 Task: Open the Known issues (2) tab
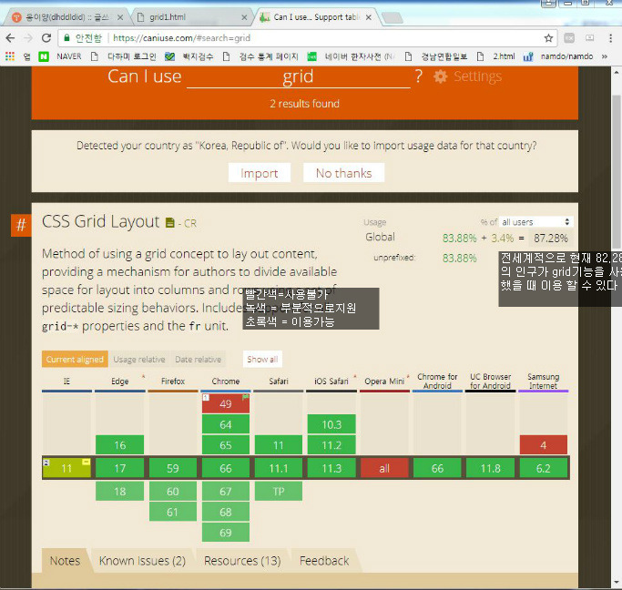[142, 561]
